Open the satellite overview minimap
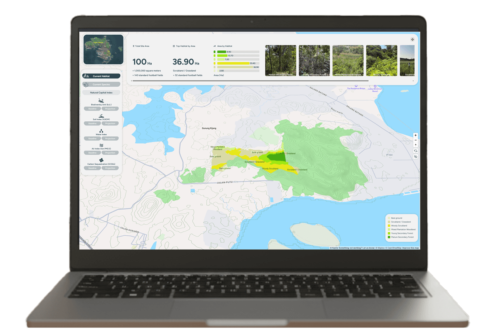 103,50
